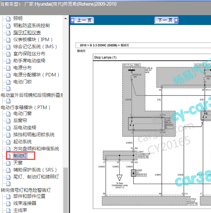Select 仪表板模块（IPM） entry
The width and height of the screenshot is (211, 213).
coord(33,39)
